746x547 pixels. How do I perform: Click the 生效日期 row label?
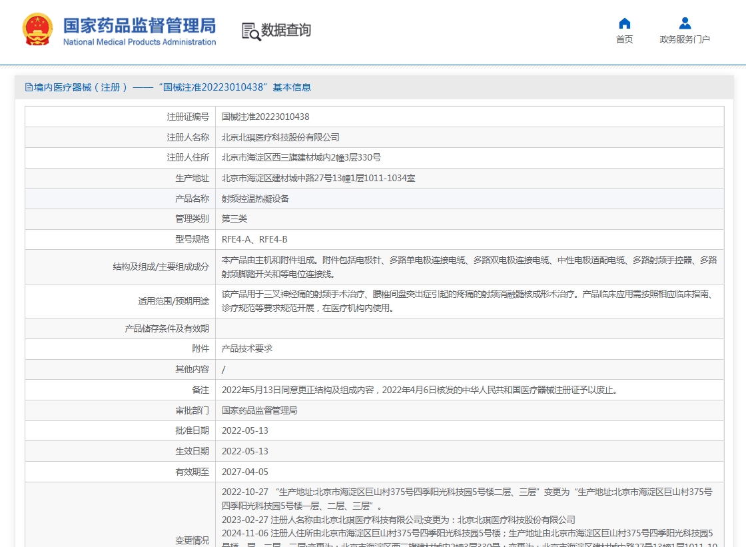[192, 451]
